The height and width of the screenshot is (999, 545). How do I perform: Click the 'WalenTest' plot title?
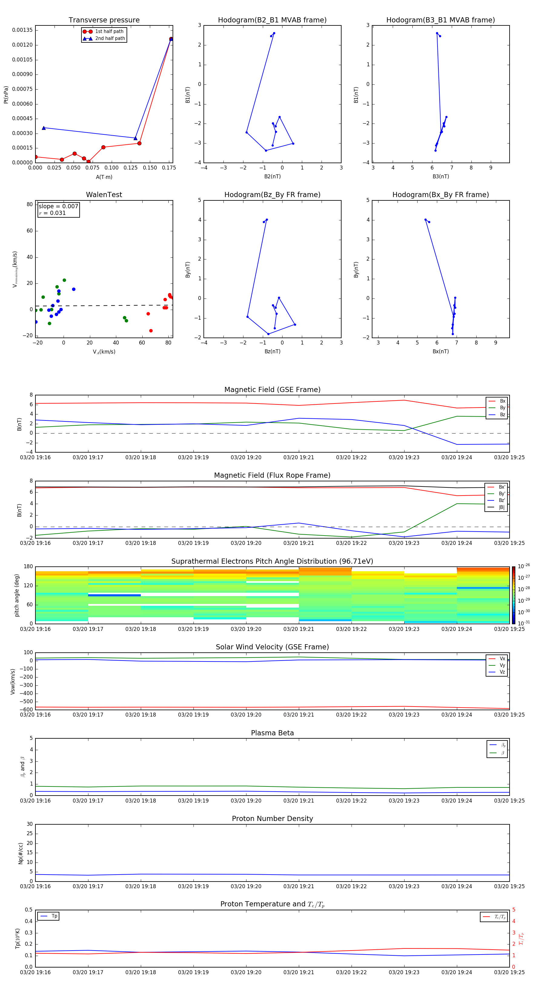pyautogui.click(x=104, y=195)
